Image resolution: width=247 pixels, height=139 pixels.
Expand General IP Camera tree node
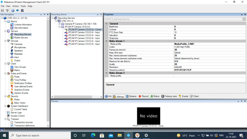point(59,24)
